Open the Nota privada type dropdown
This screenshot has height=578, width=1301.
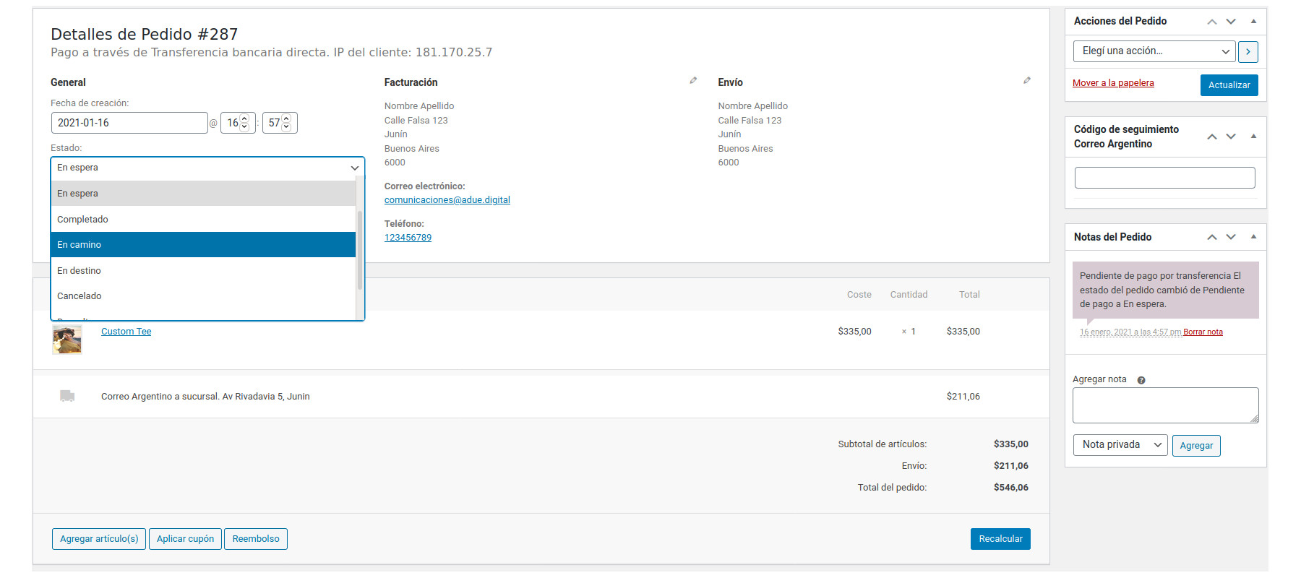pyautogui.click(x=1120, y=445)
